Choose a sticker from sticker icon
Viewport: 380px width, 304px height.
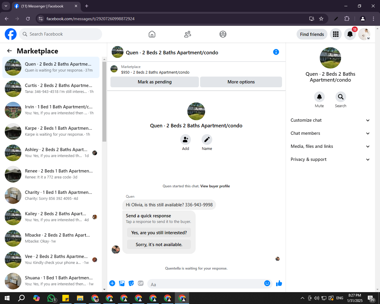click(x=131, y=283)
